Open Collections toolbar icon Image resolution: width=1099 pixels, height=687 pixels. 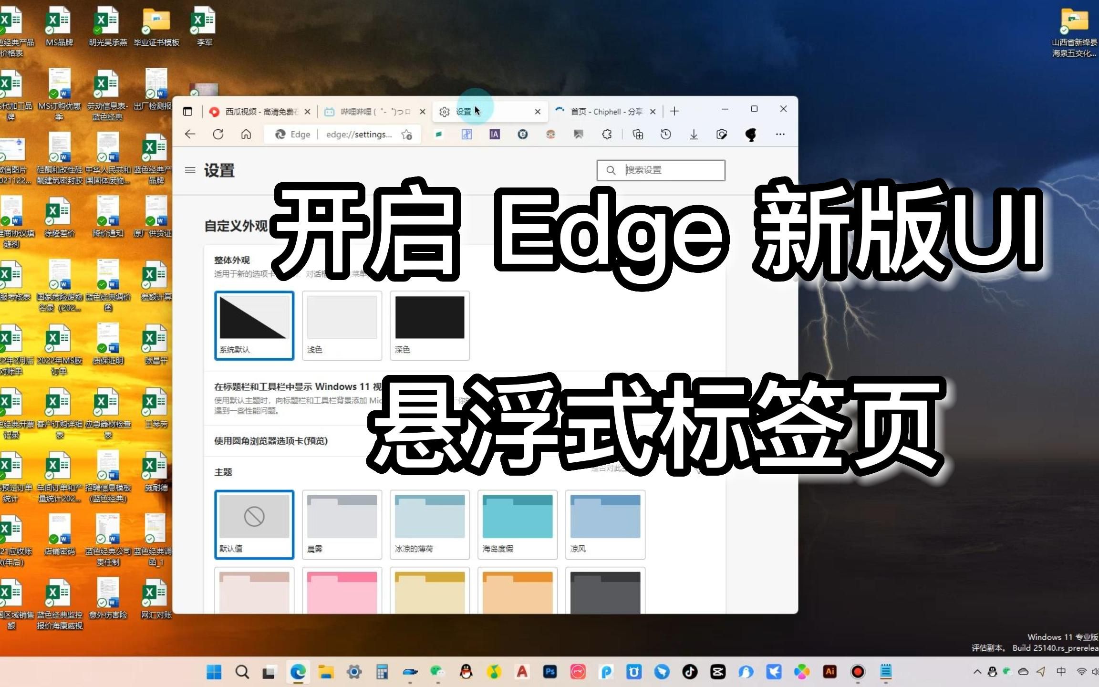(638, 135)
